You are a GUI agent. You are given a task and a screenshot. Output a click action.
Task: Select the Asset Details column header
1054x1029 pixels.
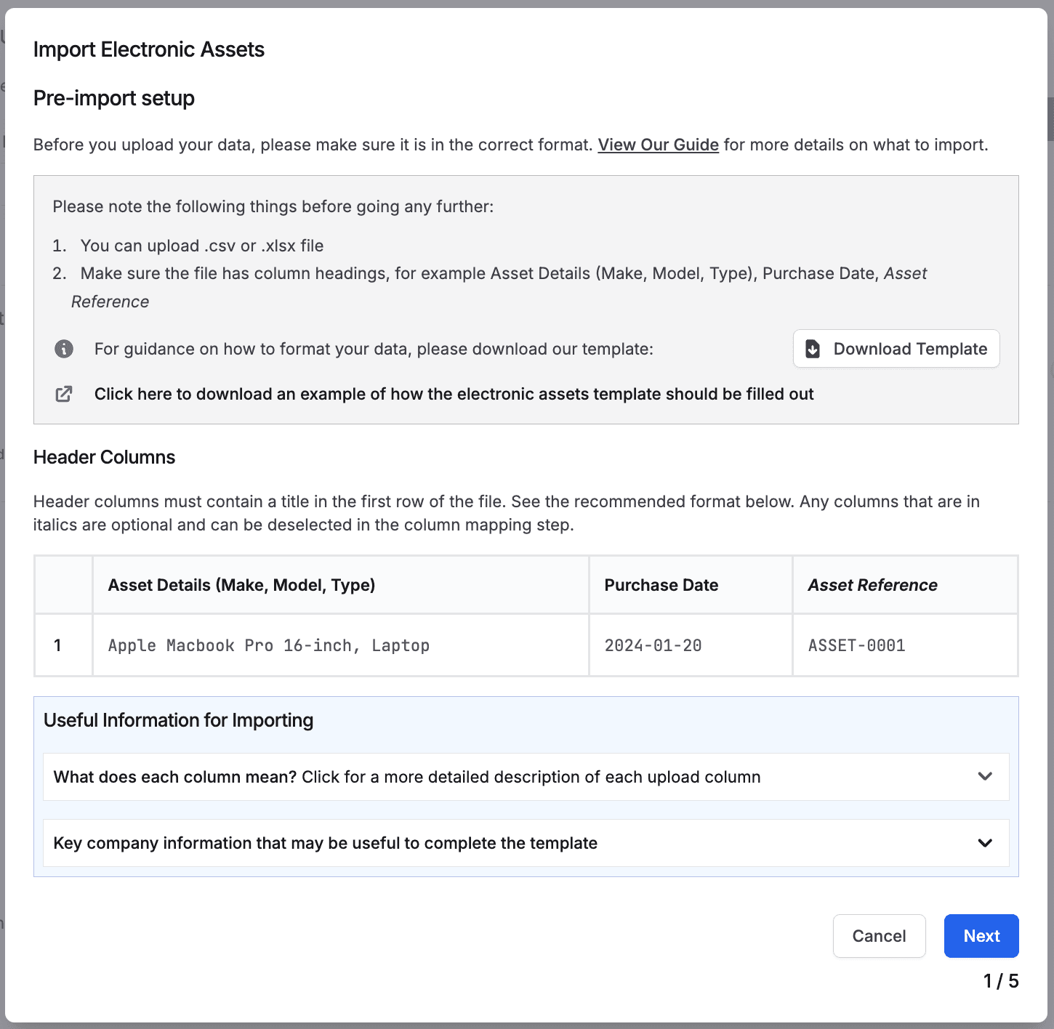[241, 585]
